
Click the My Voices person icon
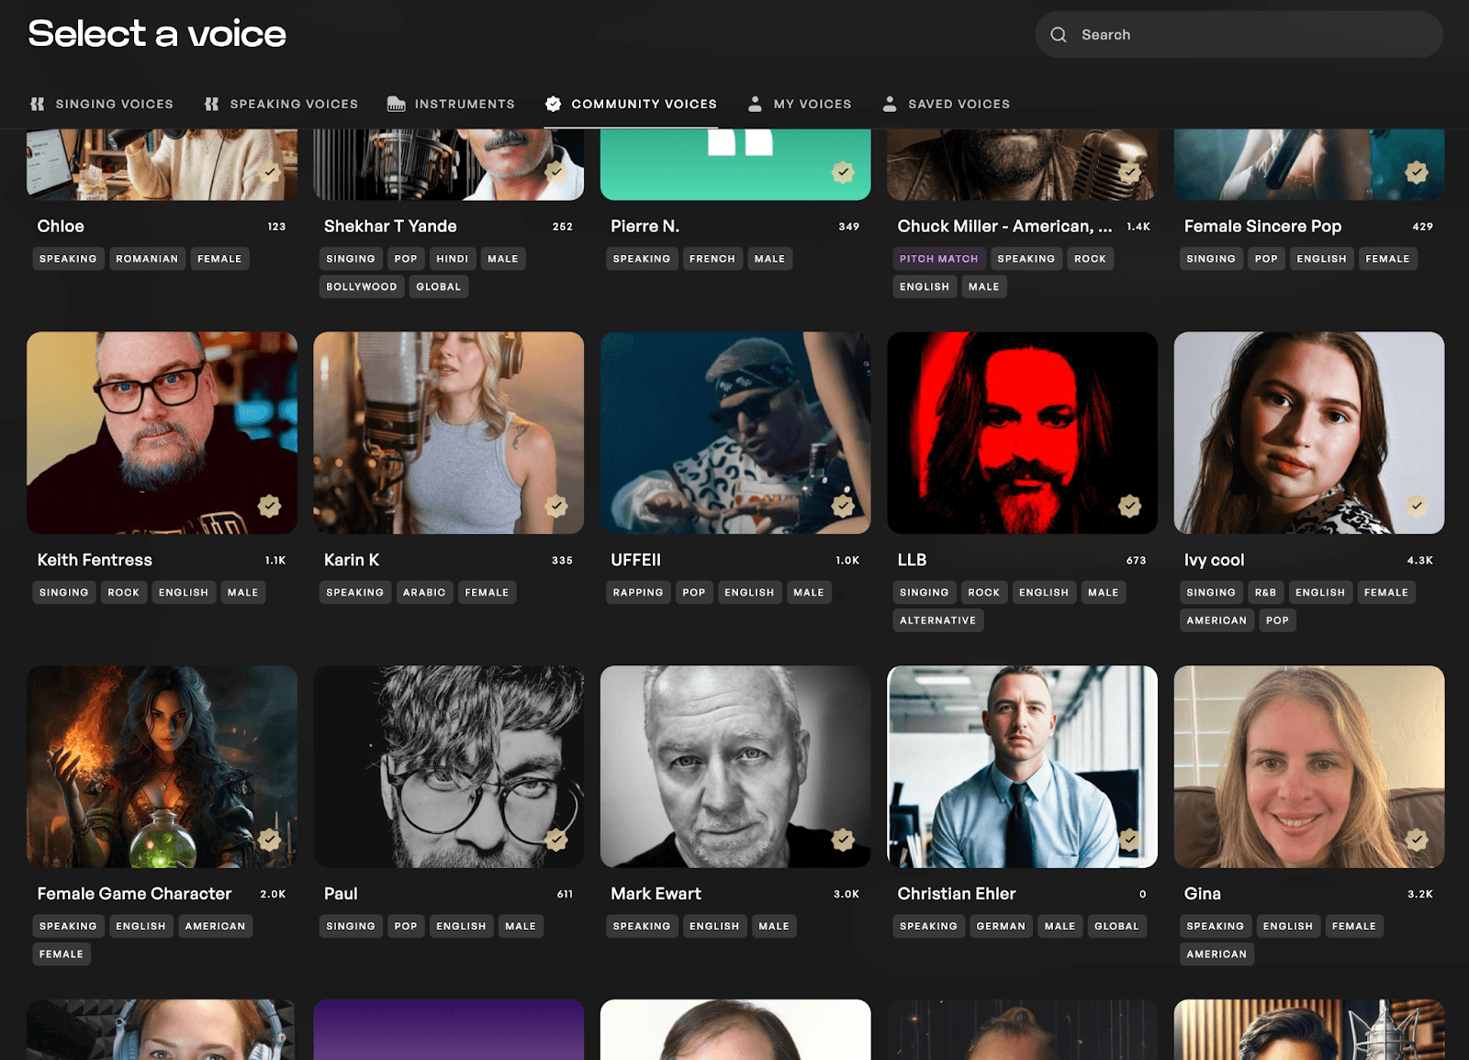[x=756, y=104]
